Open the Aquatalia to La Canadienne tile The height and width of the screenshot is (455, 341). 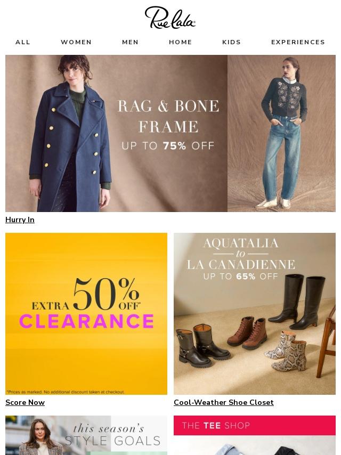pyautogui.click(x=255, y=314)
